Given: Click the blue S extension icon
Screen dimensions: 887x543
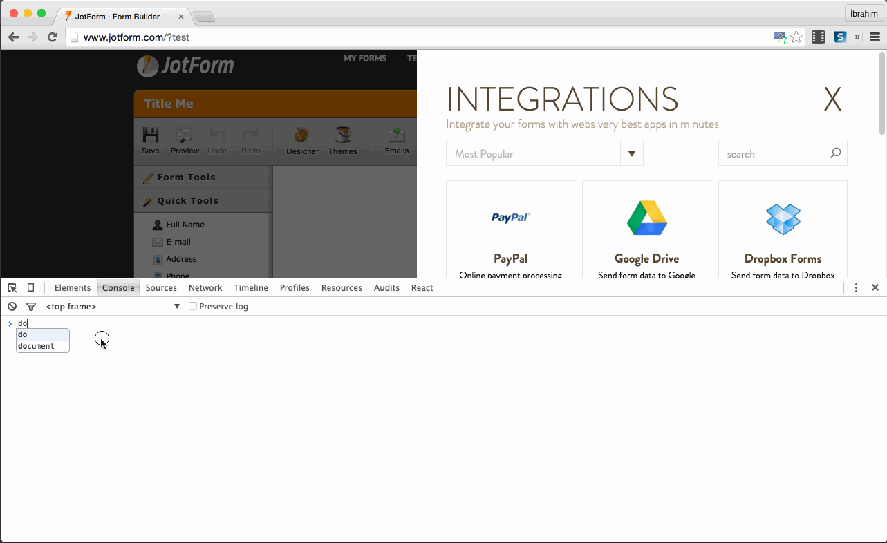Looking at the screenshot, I should 840,37.
